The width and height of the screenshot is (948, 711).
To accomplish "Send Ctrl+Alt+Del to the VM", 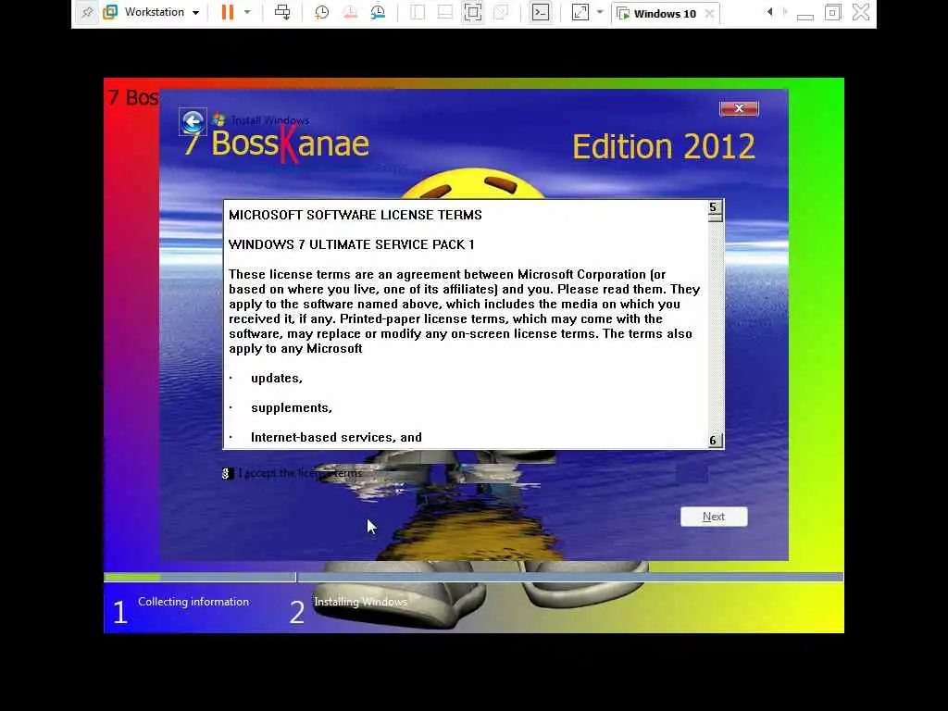I will [282, 12].
